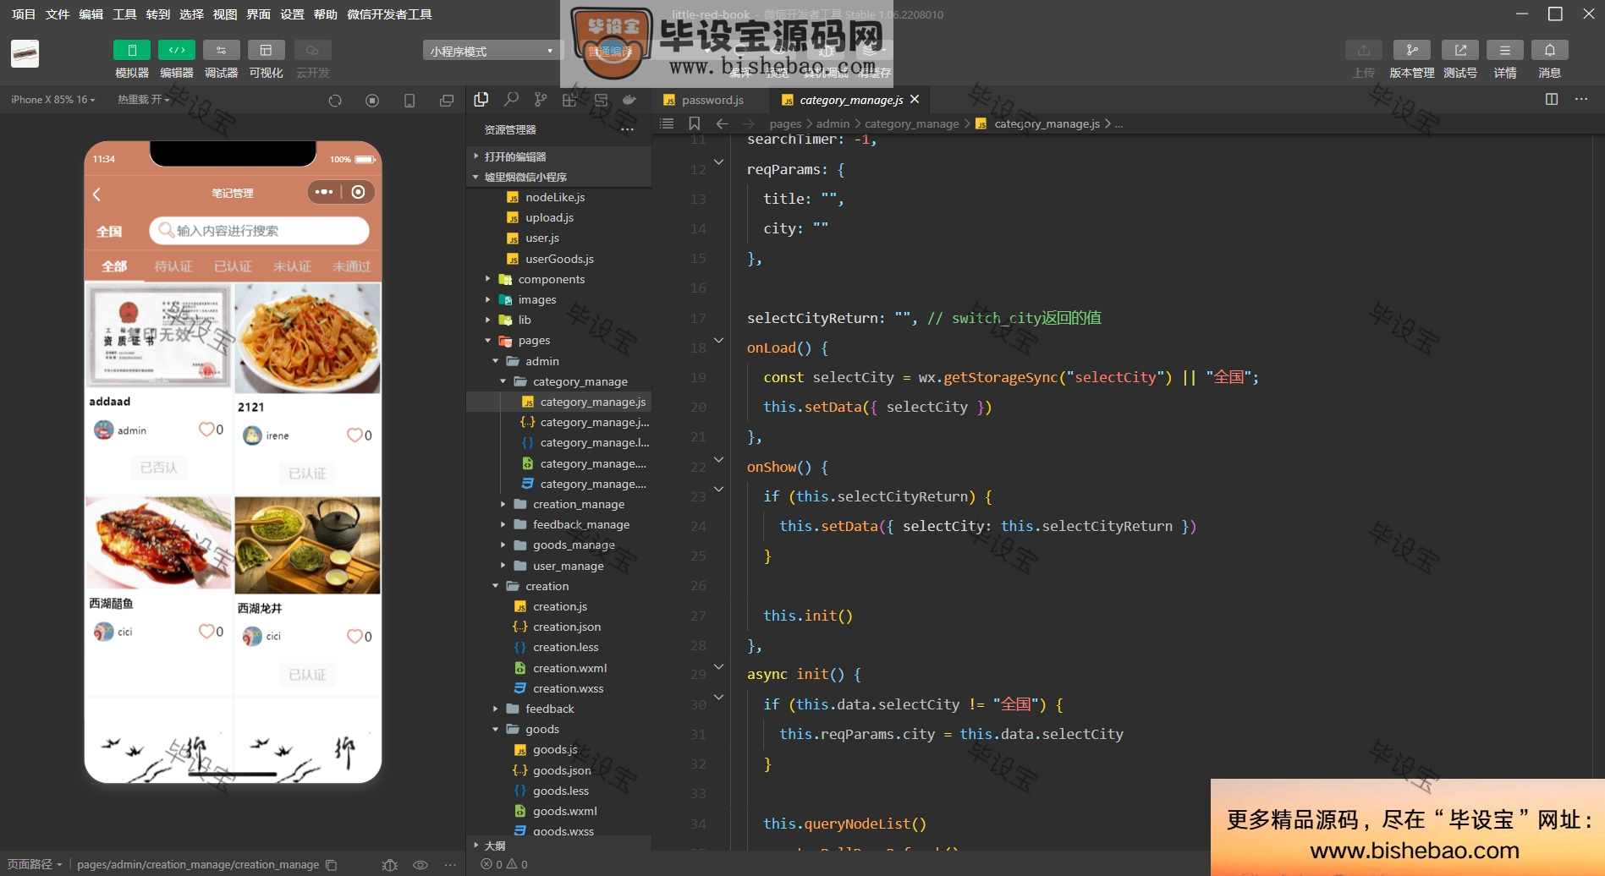The height and width of the screenshot is (876, 1605).
Task: Open the hot reload dropdown
Action: (143, 100)
